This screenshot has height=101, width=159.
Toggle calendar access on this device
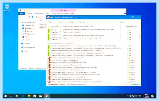[49, 77]
